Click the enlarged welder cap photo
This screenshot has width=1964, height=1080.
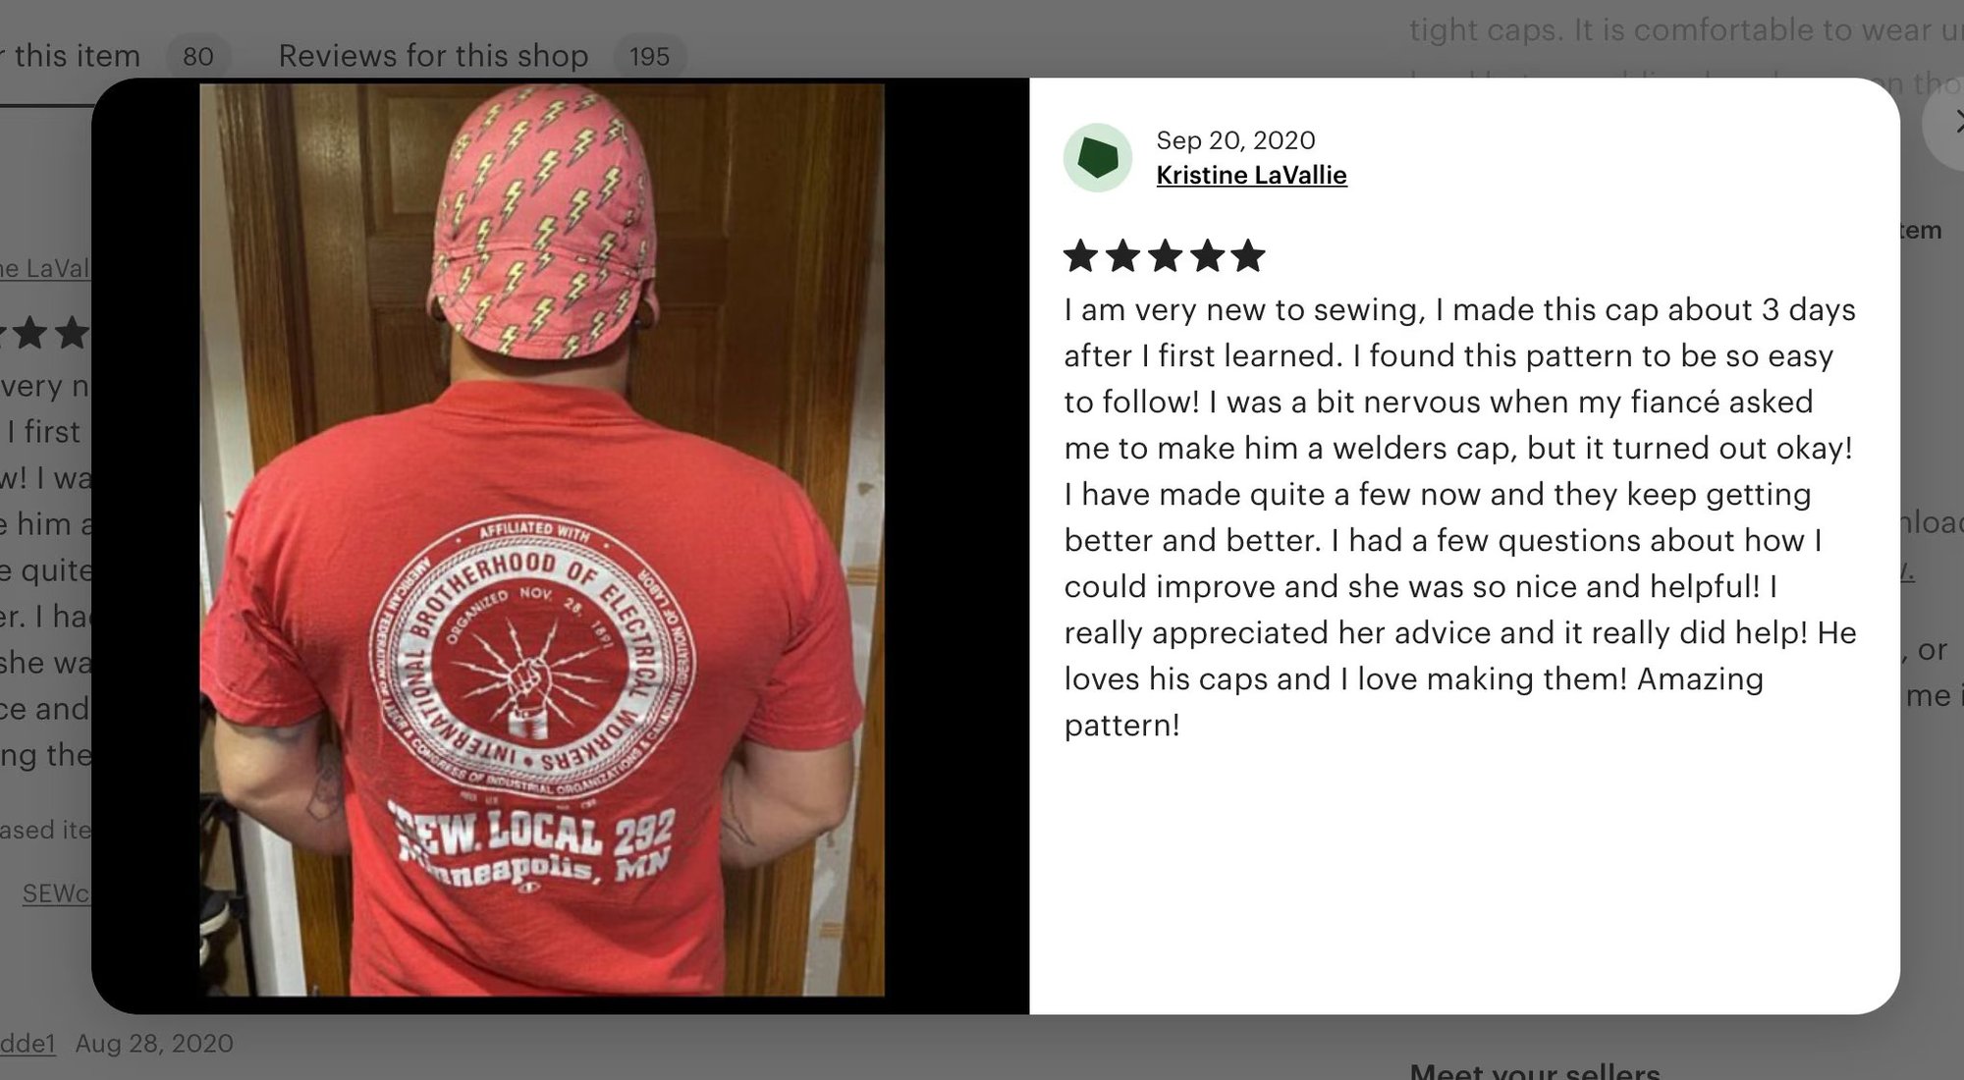(x=542, y=540)
